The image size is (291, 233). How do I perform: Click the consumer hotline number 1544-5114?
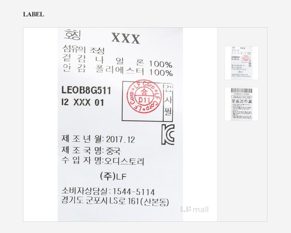[x=134, y=192]
